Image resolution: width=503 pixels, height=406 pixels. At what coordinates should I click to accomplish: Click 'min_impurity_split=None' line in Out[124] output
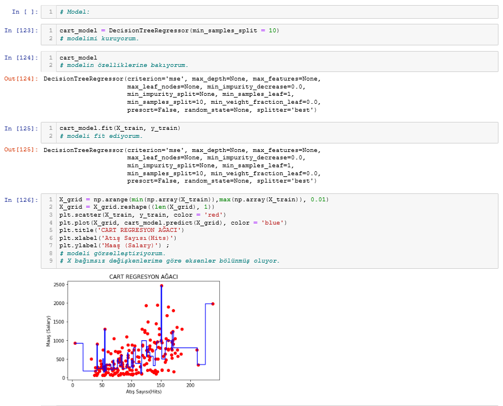[x=211, y=94]
